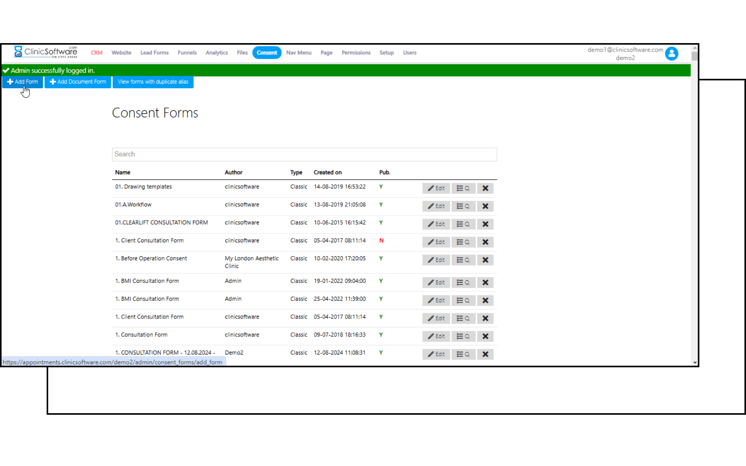Viewport: 746px width, 466px height.
Task: Go to the Lead Forms menu
Action: (x=154, y=53)
